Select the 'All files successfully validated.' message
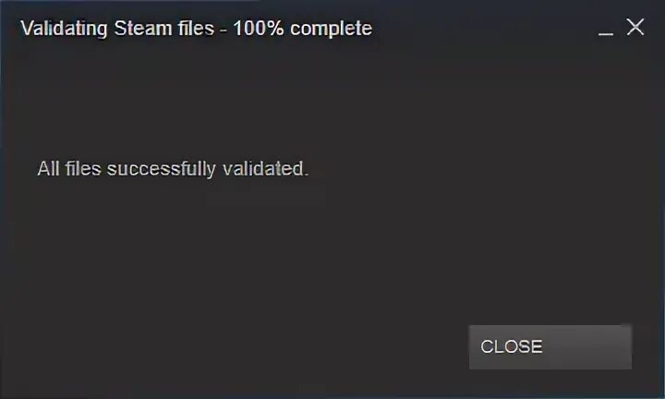The width and height of the screenshot is (665, 399). (x=173, y=169)
